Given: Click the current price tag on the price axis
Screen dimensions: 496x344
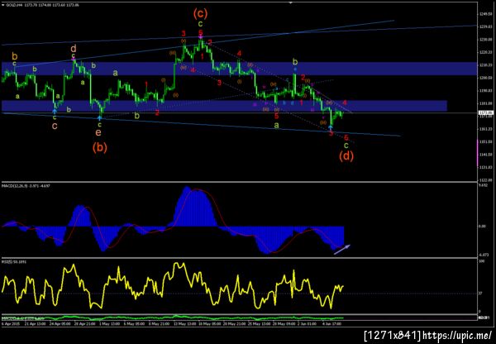Looking at the screenshot, I should click(485, 112).
